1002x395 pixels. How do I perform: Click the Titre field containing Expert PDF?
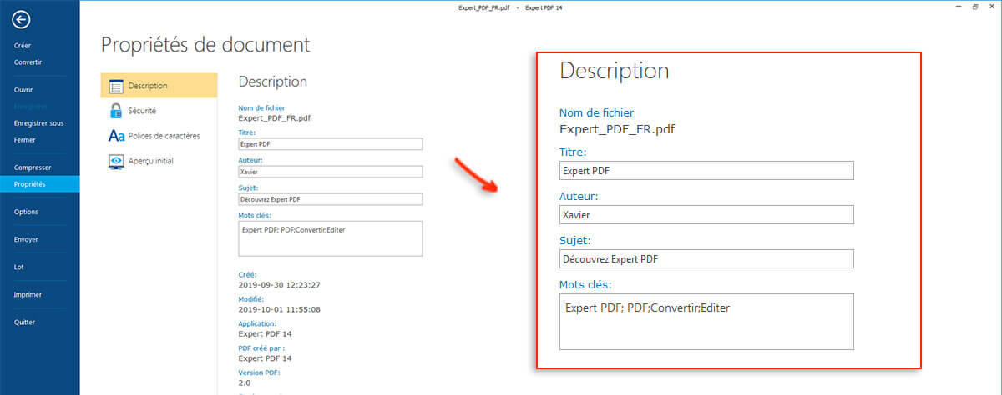point(330,144)
